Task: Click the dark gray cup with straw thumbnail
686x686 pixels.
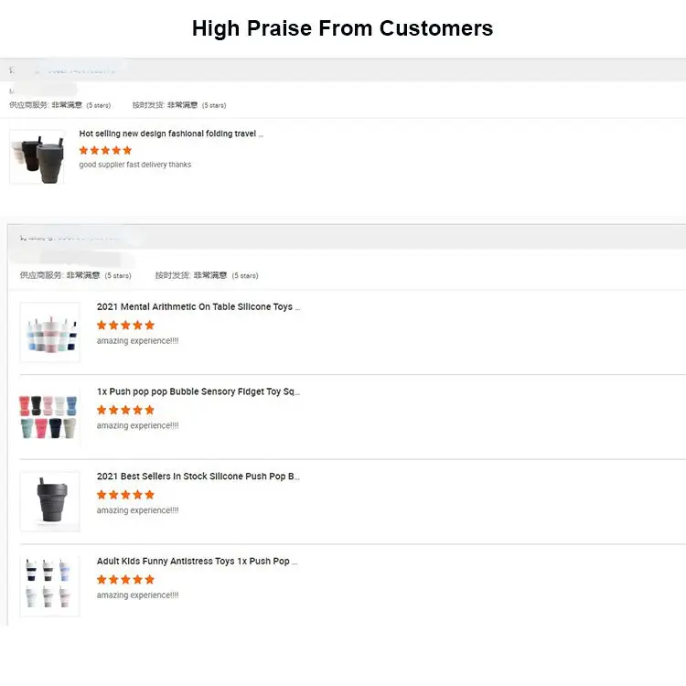Action: [x=49, y=501]
